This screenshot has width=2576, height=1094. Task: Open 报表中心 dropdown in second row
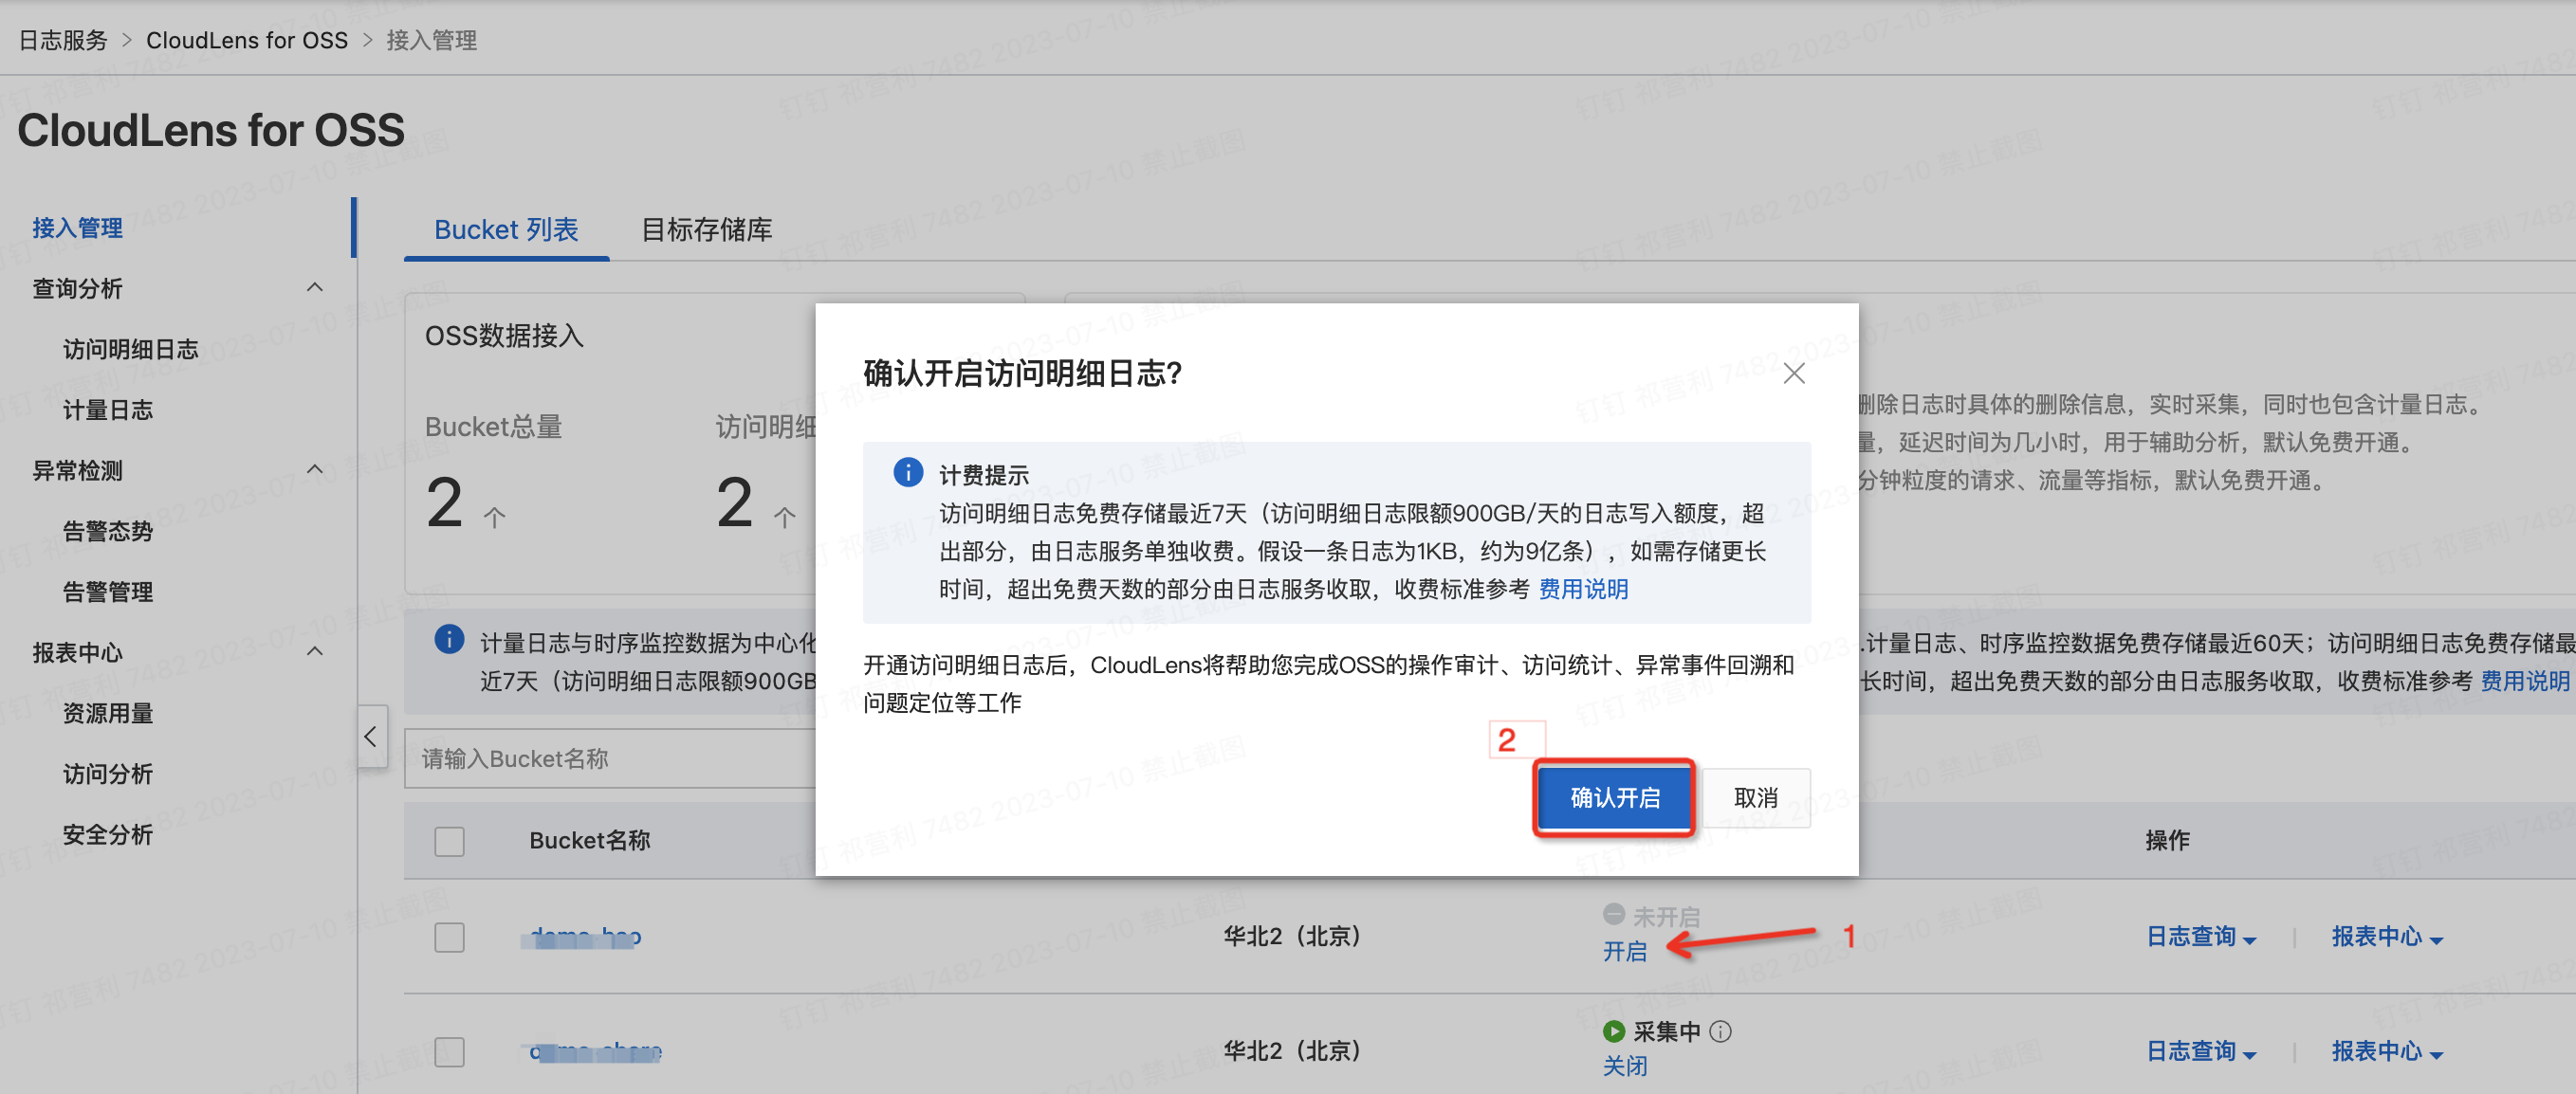pyautogui.click(x=2386, y=1051)
